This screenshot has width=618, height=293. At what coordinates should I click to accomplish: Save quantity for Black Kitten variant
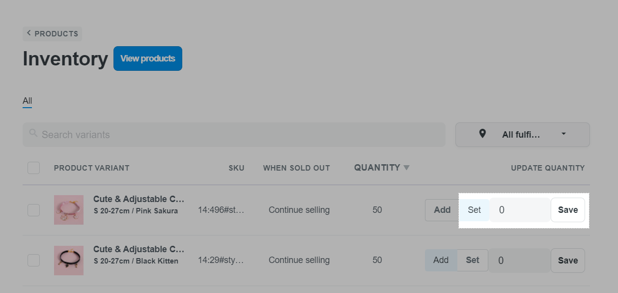567,261
